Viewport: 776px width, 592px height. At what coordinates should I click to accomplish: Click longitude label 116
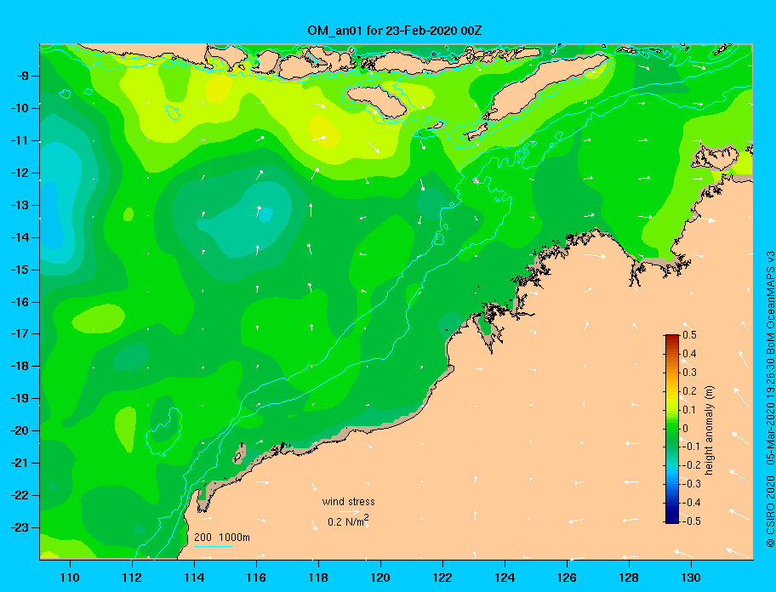pos(256,578)
